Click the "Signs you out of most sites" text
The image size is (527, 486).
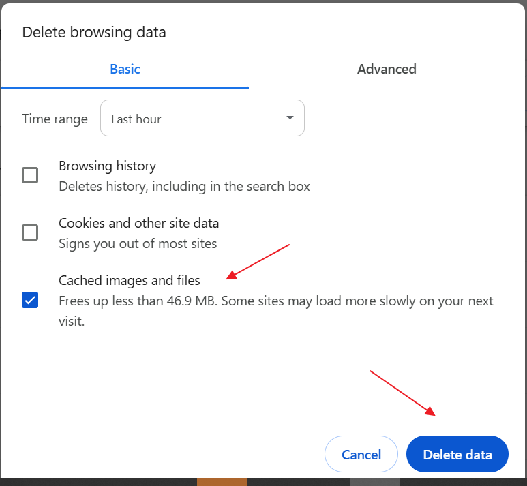click(138, 243)
